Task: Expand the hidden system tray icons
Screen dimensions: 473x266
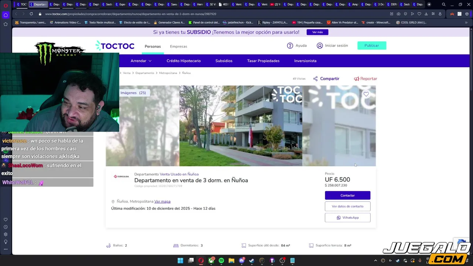Action: 375,260
